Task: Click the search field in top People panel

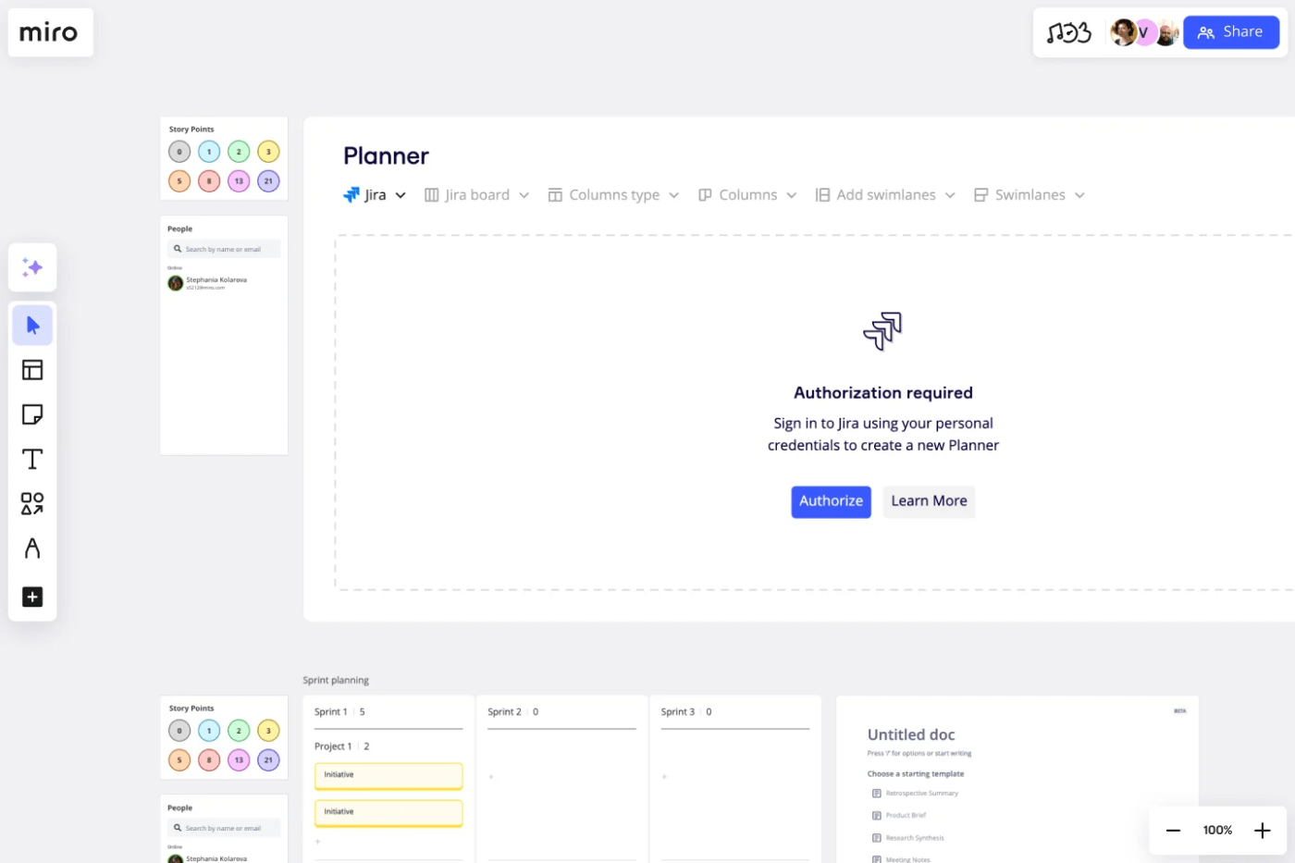Action: 224,249
